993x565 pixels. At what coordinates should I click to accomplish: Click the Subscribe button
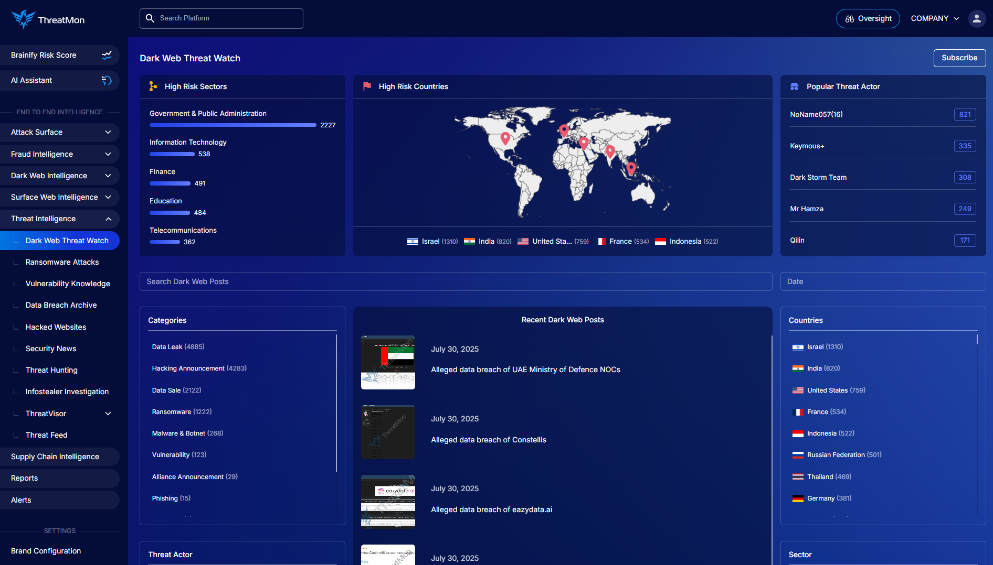pyautogui.click(x=959, y=58)
